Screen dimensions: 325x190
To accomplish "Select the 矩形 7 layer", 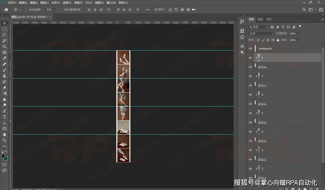I will tap(262, 85).
